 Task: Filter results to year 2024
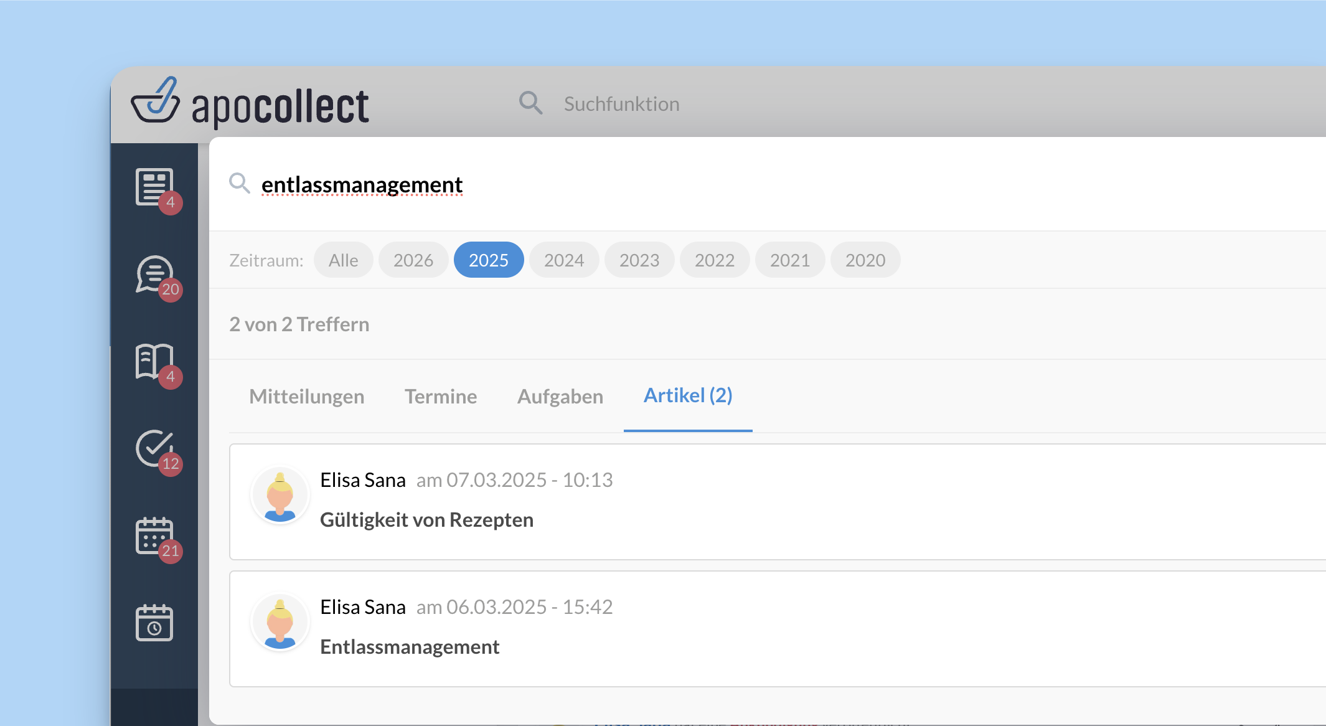pyautogui.click(x=564, y=260)
